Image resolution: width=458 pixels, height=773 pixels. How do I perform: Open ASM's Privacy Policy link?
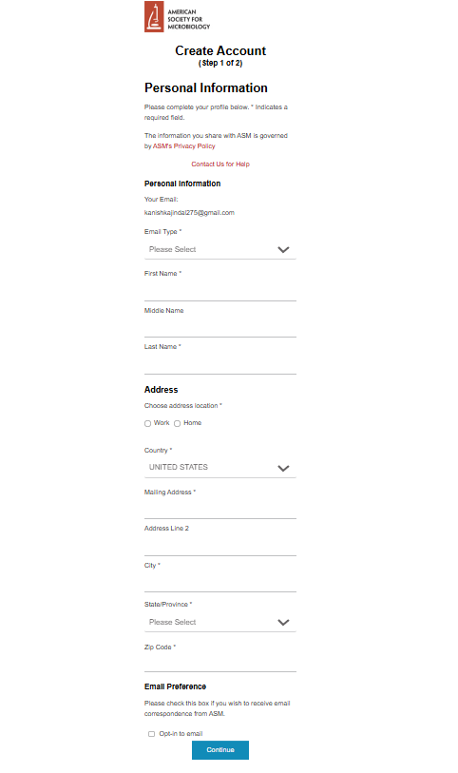pos(184,146)
